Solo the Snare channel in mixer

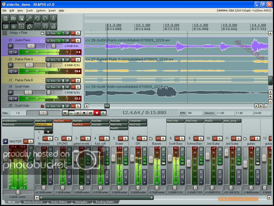(125, 138)
